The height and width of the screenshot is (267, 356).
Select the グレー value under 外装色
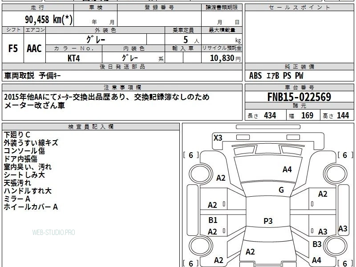[96, 40]
